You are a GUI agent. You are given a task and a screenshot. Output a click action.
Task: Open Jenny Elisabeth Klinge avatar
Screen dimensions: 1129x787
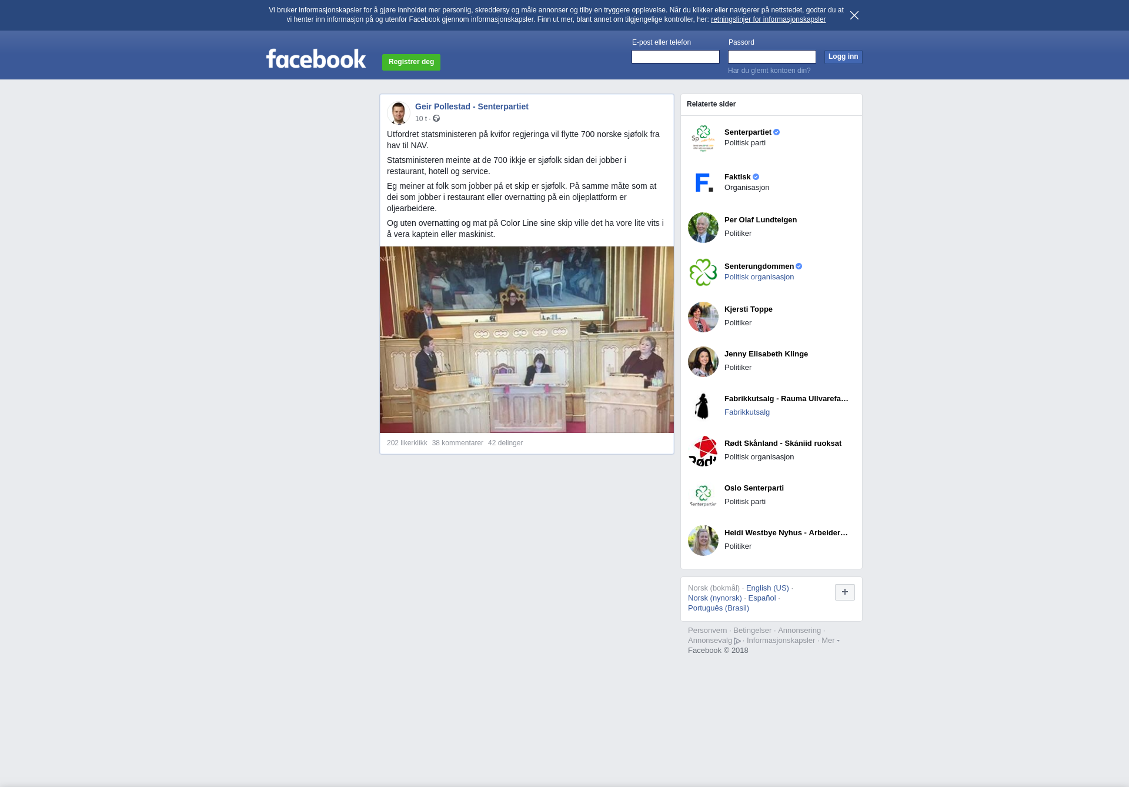click(x=703, y=362)
